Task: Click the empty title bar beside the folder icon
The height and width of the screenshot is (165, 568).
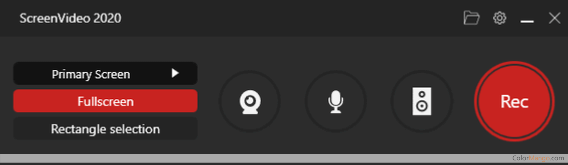Action: coord(291,18)
